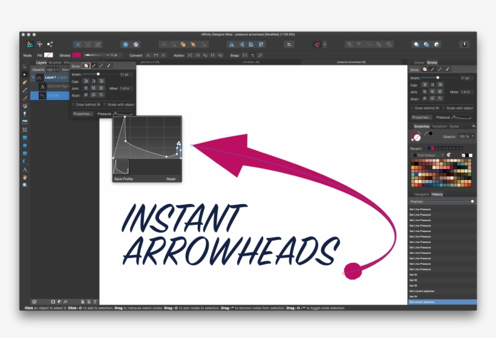This screenshot has height=338, width=496.
Task: Open the Full Colour palette dropdown
Action: [428, 155]
